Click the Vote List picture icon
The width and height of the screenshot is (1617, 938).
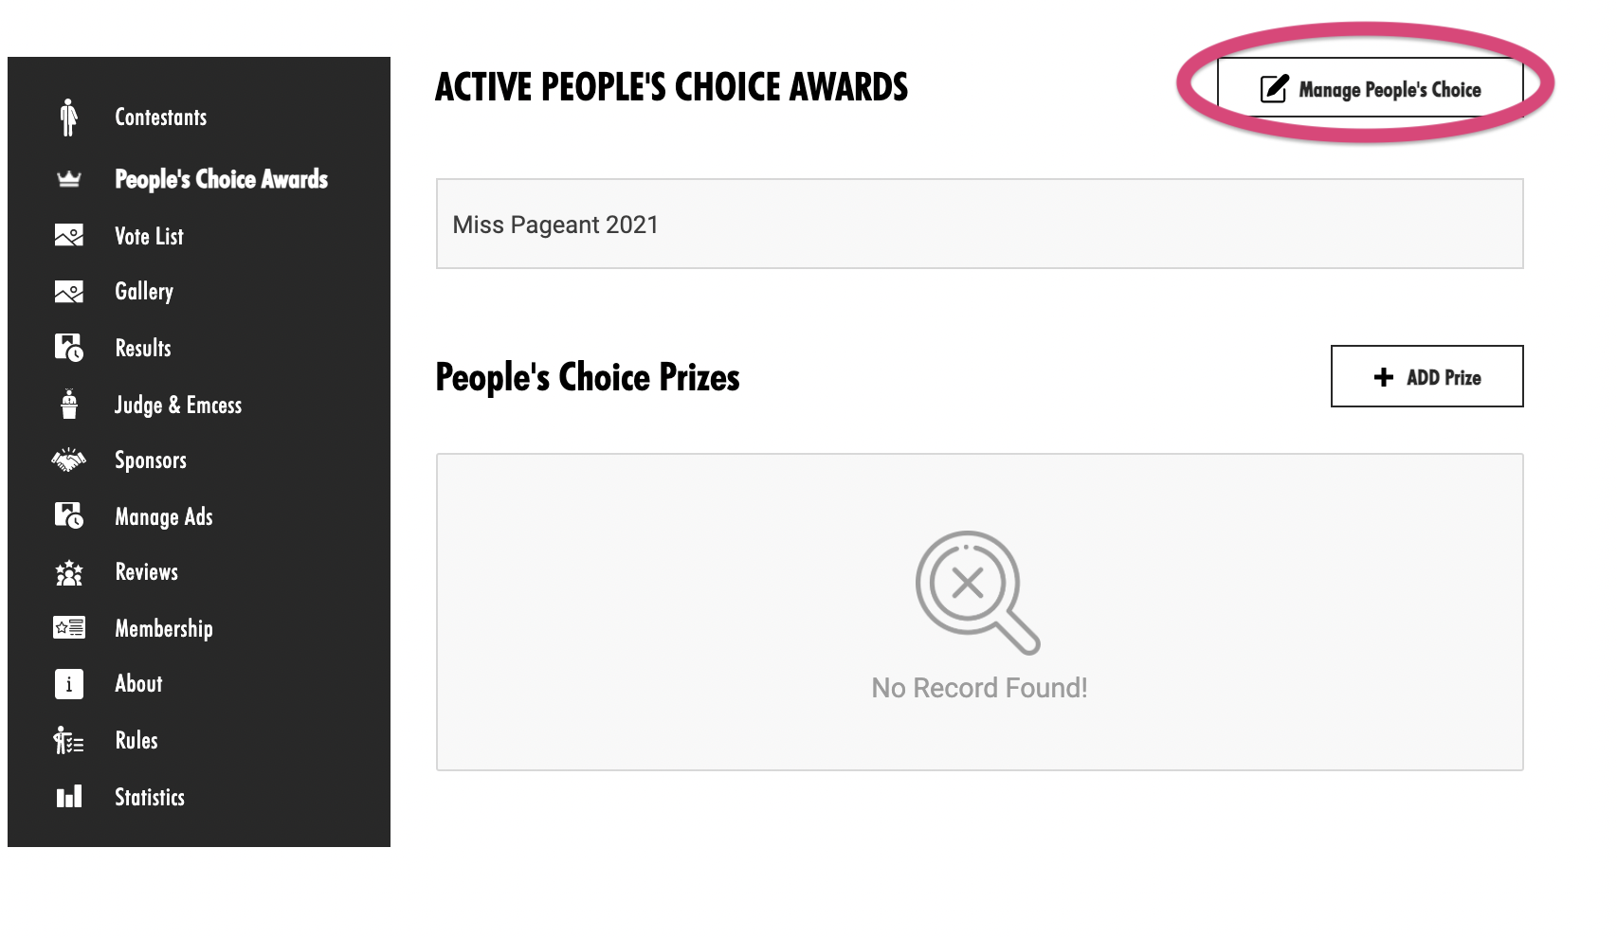click(69, 236)
